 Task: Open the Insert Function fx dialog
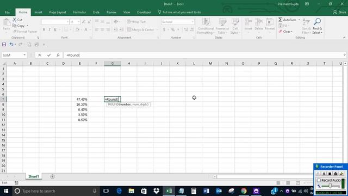pos(58,55)
